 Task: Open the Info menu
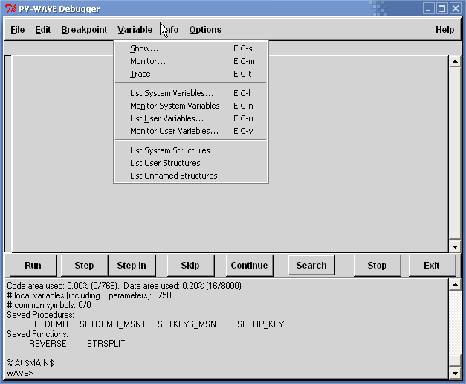tap(171, 30)
